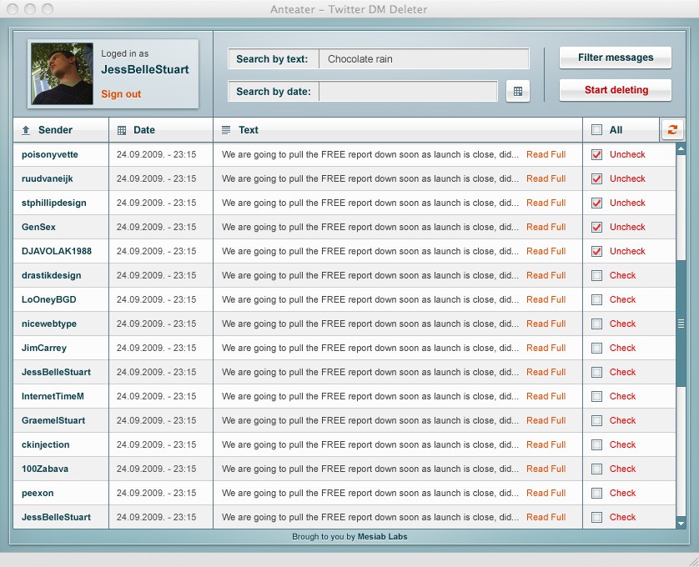The image size is (699, 567).
Task: Click the Search by date input field
Action: coord(408,92)
